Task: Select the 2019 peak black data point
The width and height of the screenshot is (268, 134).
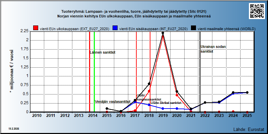Action: 163,33
